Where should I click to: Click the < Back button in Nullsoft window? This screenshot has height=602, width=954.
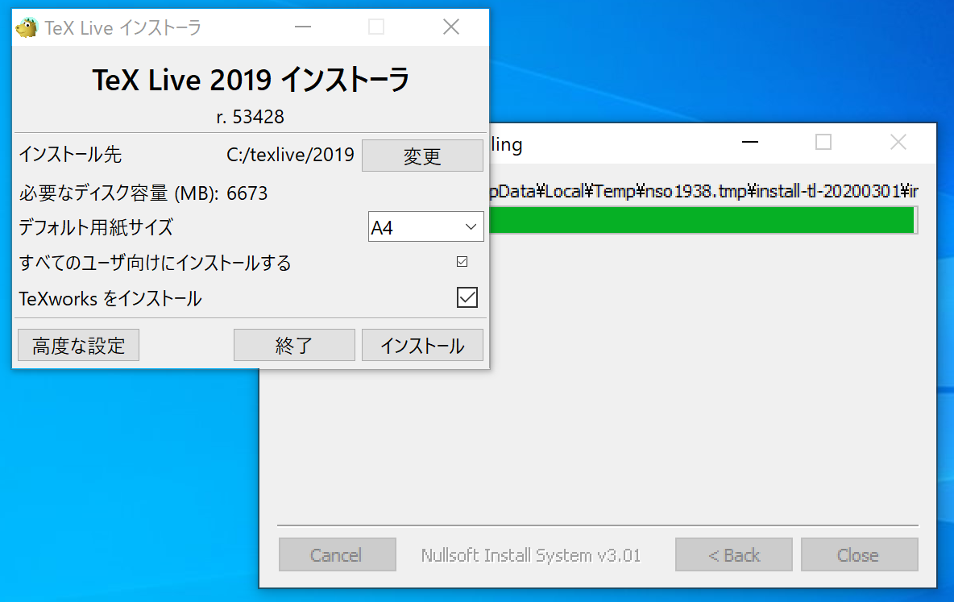pyautogui.click(x=734, y=554)
